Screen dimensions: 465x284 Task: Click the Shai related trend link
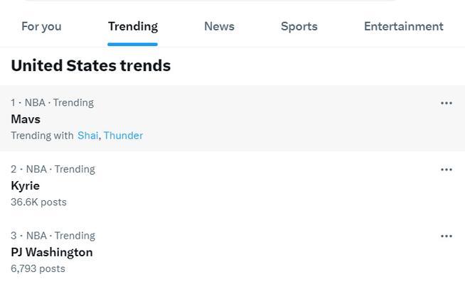point(87,136)
